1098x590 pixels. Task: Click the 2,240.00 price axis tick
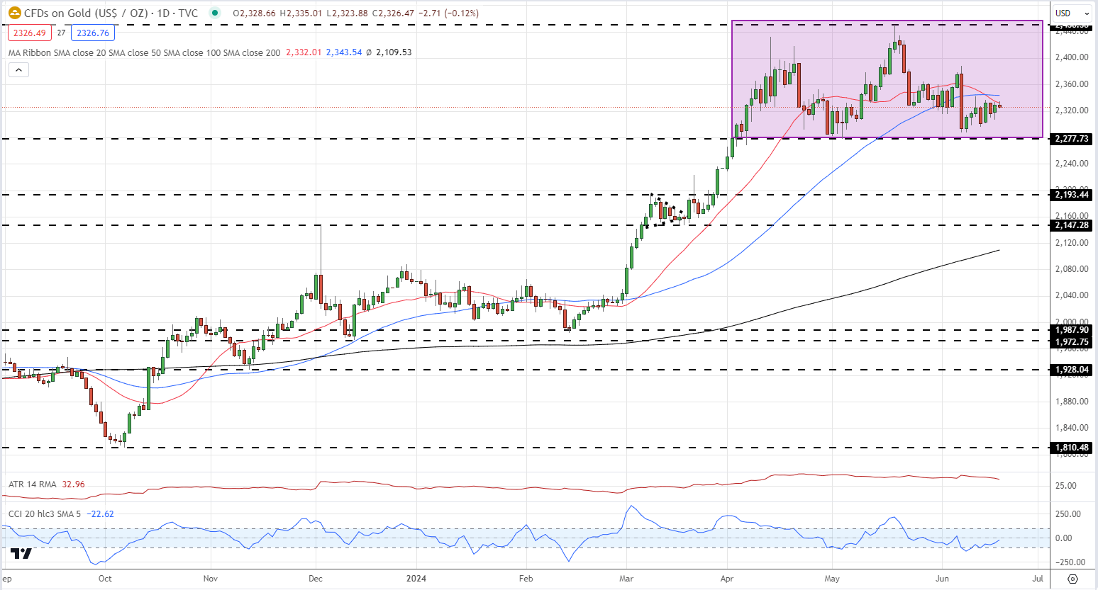pyautogui.click(x=1072, y=164)
